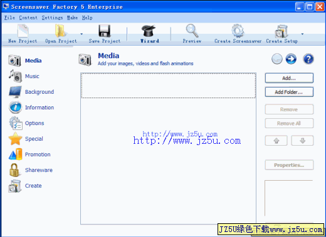
Task: Go to the Background section label
Action: click(x=39, y=92)
